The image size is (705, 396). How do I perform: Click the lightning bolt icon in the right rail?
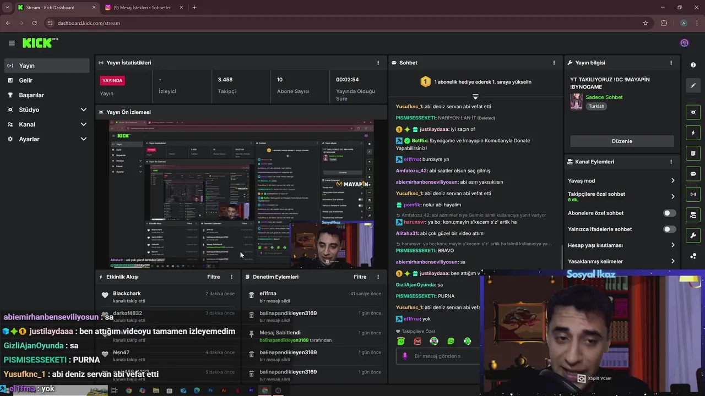[693, 133]
